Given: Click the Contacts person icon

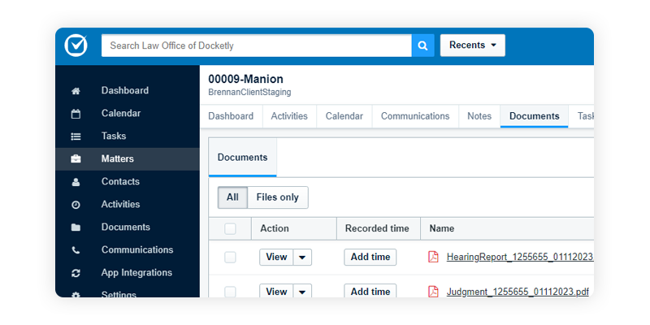Looking at the screenshot, I should [76, 182].
